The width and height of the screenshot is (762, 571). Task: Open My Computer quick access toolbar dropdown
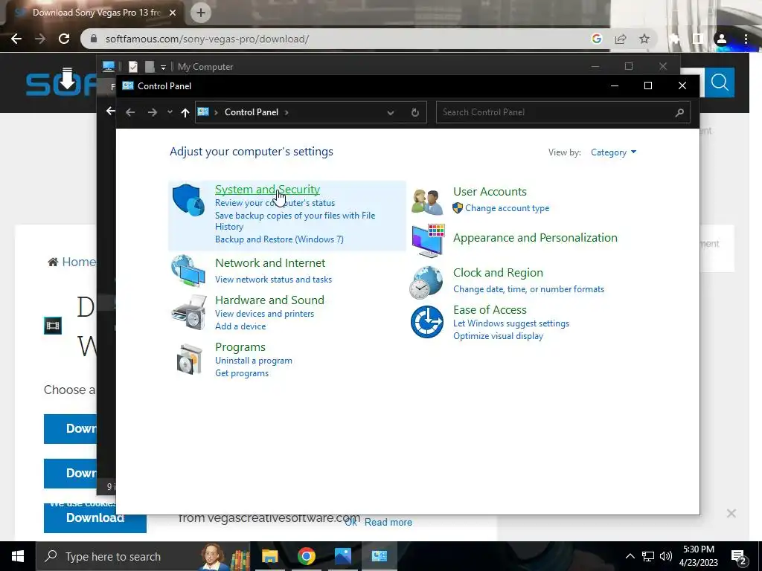pyautogui.click(x=163, y=67)
